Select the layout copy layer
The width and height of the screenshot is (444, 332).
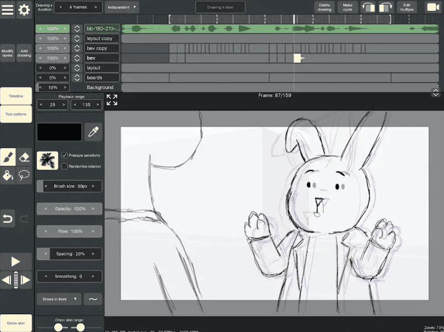pos(102,38)
